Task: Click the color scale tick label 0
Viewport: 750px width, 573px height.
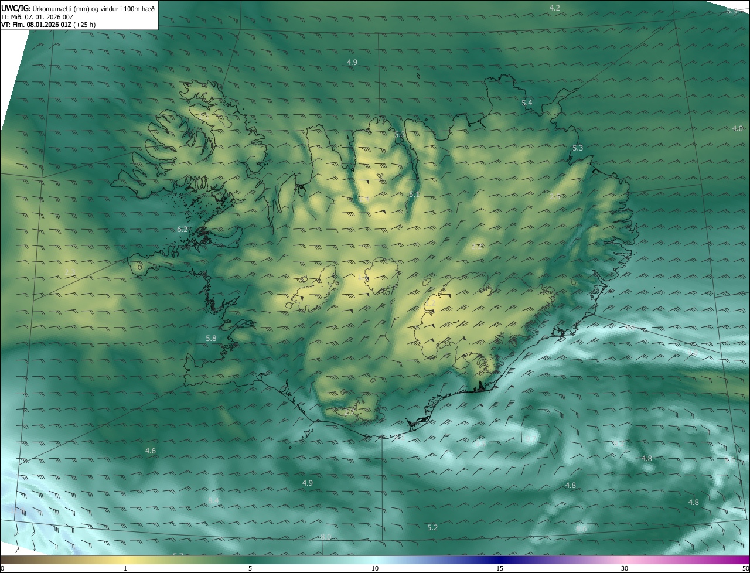Action: [x=2, y=568]
